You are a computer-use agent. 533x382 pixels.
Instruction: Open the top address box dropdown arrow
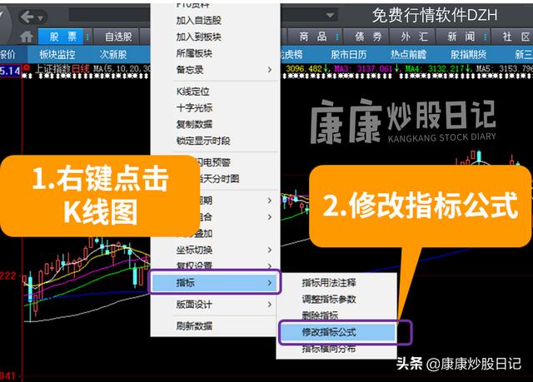(x=330, y=15)
